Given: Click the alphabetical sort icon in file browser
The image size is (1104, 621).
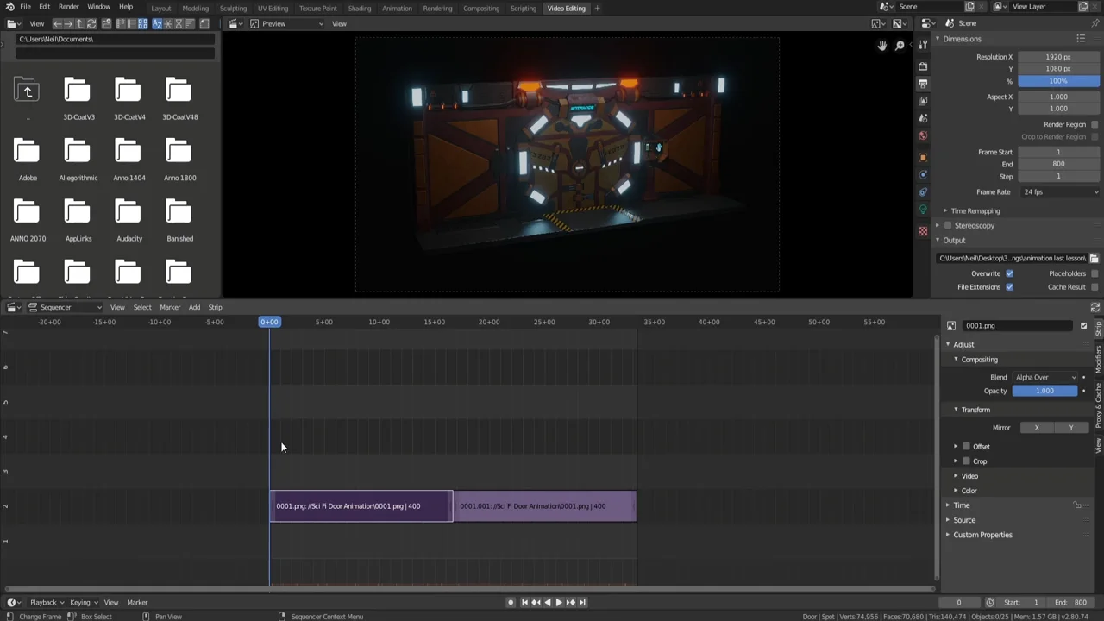Looking at the screenshot, I should [x=157, y=23].
